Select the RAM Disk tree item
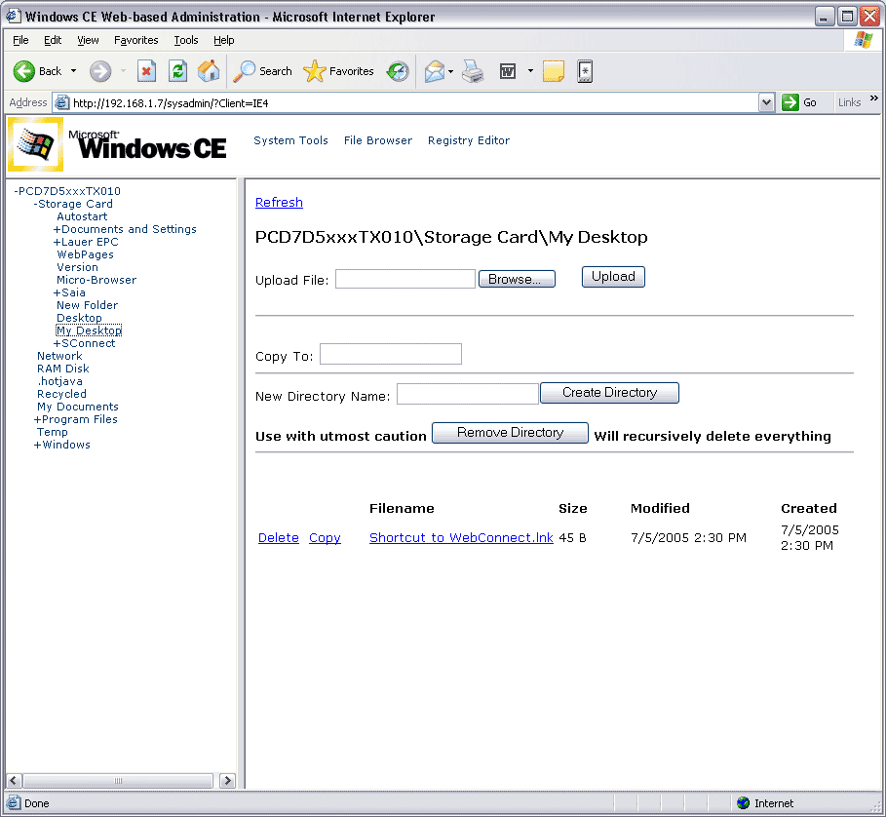 [x=63, y=369]
